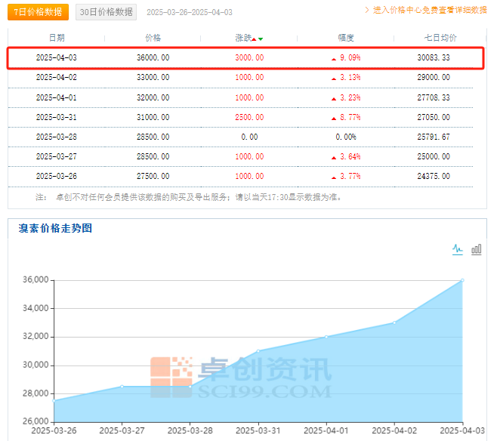The image size is (497, 441).
Task: Click red up-arrow in 2025-03-31 幅度 cell
Action: [x=333, y=117]
